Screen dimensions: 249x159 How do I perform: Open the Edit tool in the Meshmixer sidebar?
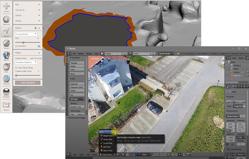pos(6,68)
